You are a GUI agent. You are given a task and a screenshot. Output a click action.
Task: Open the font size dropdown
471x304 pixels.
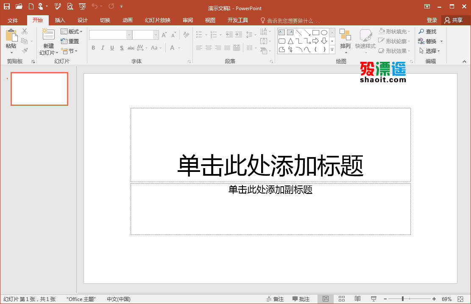coord(156,35)
